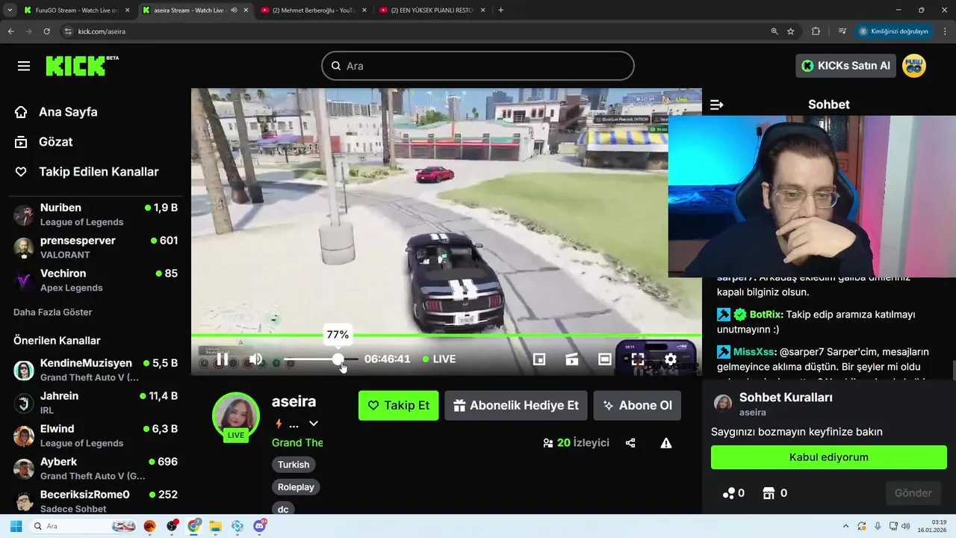Pause the aseira stream video
956x538 pixels.
point(222,359)
